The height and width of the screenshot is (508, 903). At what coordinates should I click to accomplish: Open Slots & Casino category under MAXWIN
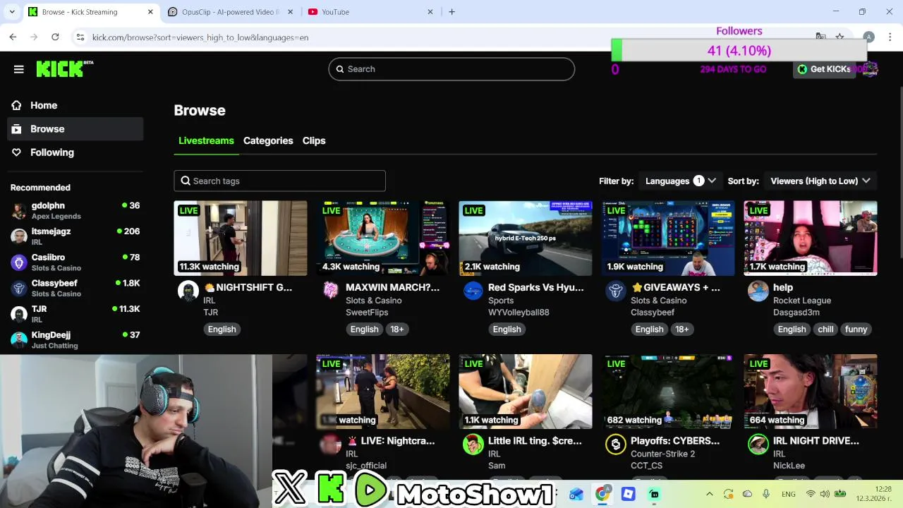click(374, 301)
